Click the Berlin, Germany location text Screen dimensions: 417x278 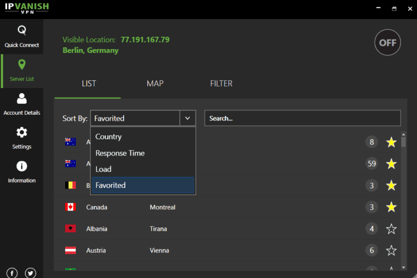click(91, 50)
